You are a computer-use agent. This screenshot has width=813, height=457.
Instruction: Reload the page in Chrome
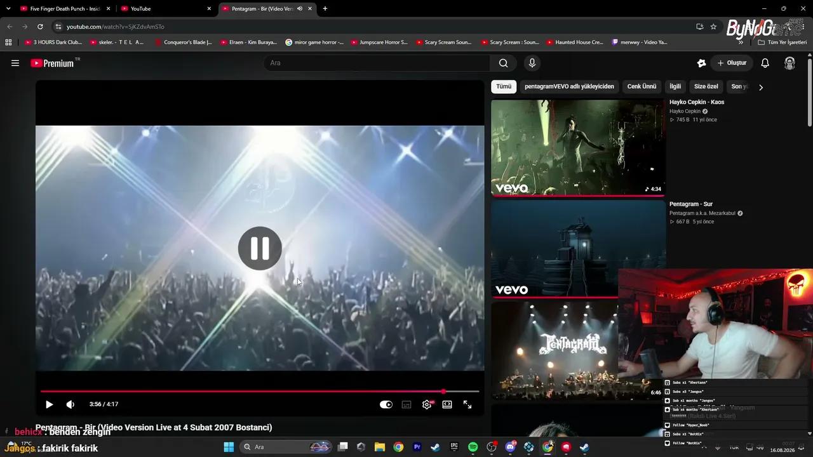[x=40, y=27]
